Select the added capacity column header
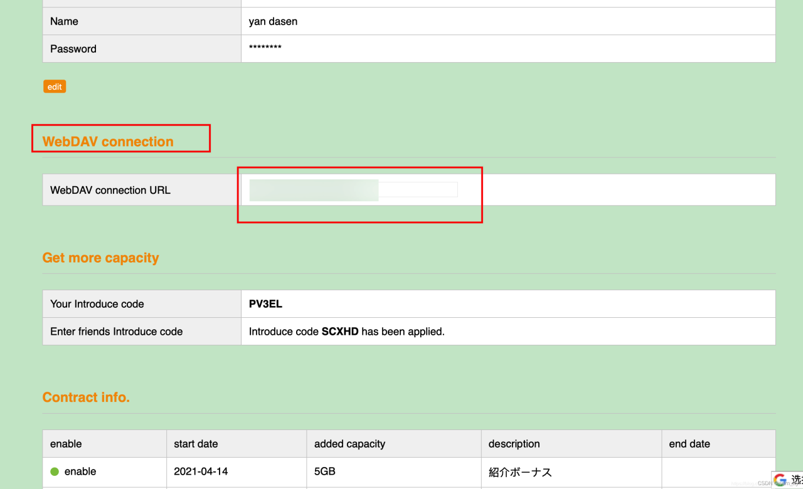The height and width of the screenshot is (489, 803). click(x=349, y=443)
